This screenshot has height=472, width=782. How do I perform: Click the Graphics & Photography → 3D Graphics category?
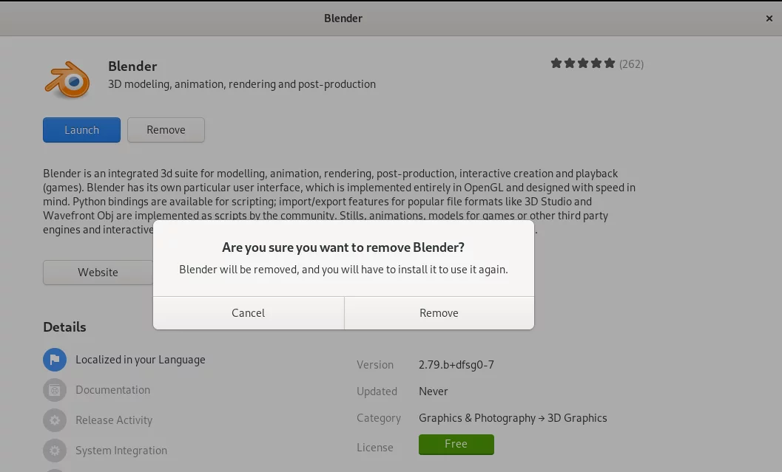coord(513,418)
